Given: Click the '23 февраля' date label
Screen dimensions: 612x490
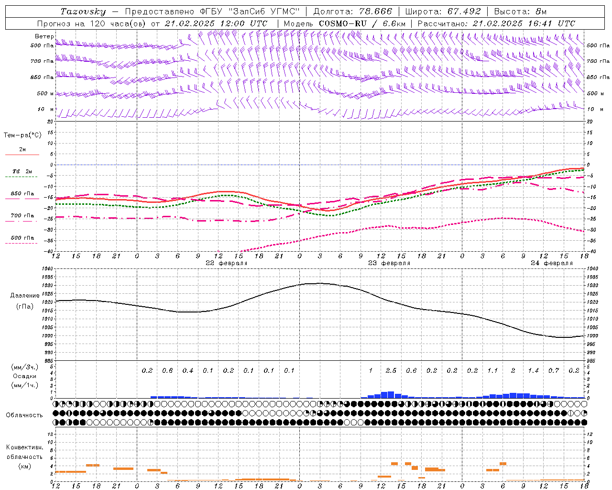Looking at the screenshot, I should [389, 263].
